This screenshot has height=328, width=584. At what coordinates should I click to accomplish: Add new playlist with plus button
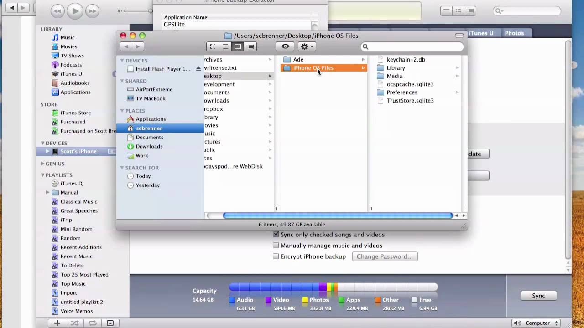[57, 323]
